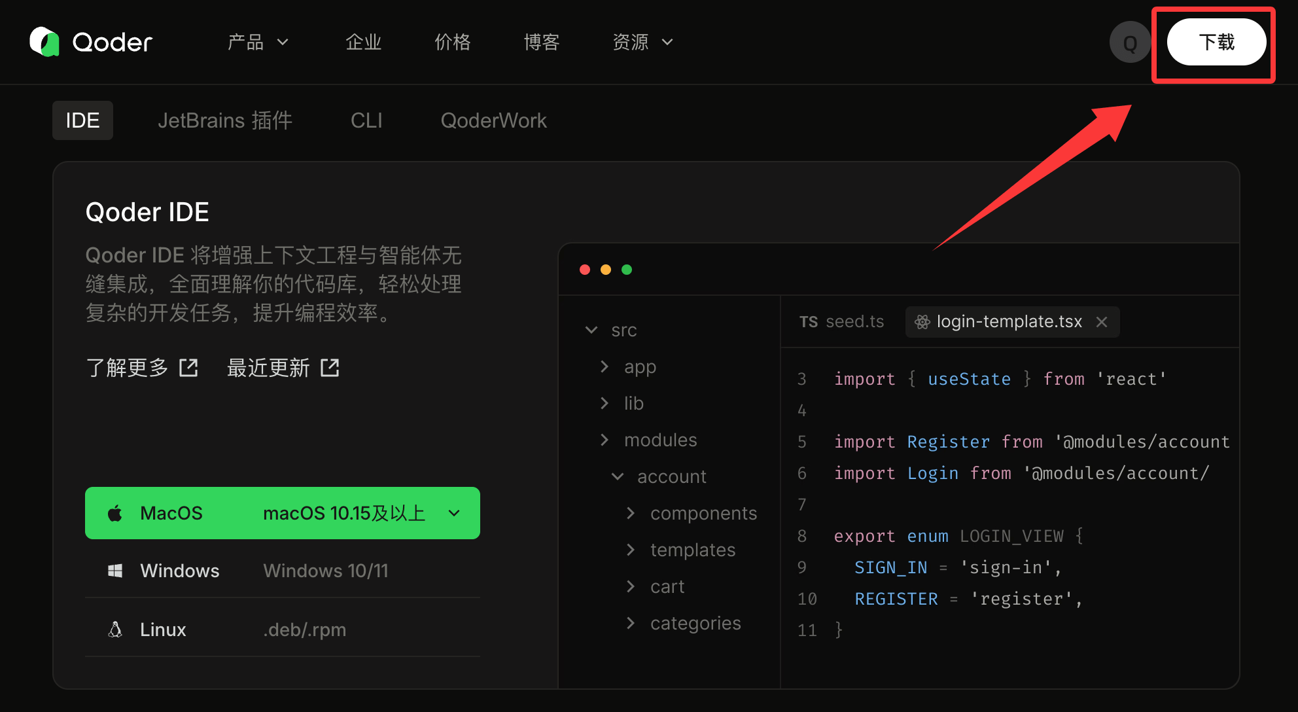The height and width of the screenshot is (712, 1298).
Task: Click the Windows logo icon
Action: point(115,571)
